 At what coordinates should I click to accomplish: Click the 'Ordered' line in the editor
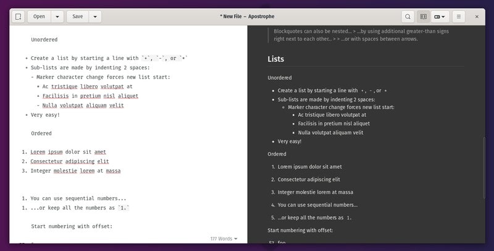point(41,133)
